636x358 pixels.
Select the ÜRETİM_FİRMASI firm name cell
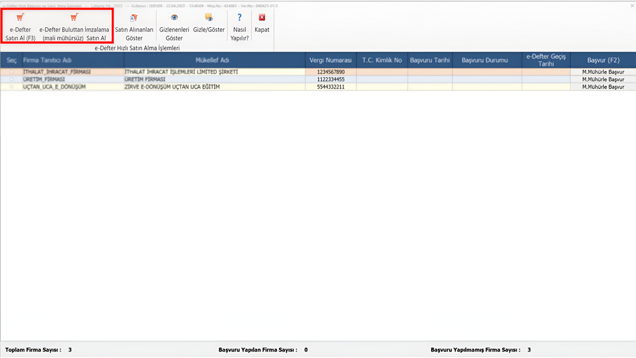73,79
